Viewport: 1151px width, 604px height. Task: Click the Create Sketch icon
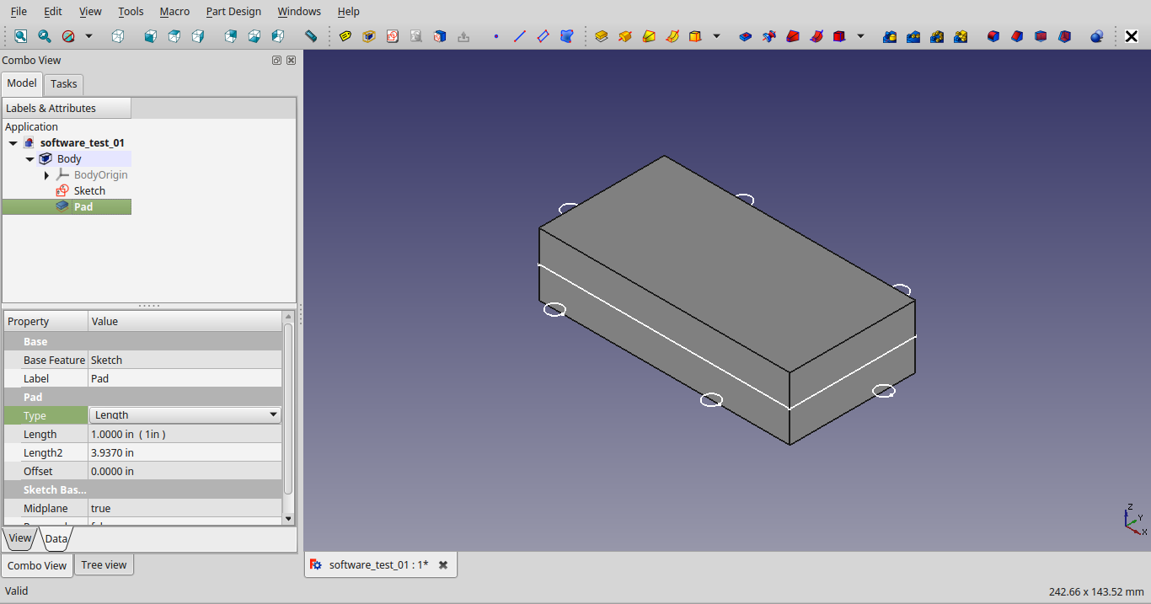click(393, 36)
